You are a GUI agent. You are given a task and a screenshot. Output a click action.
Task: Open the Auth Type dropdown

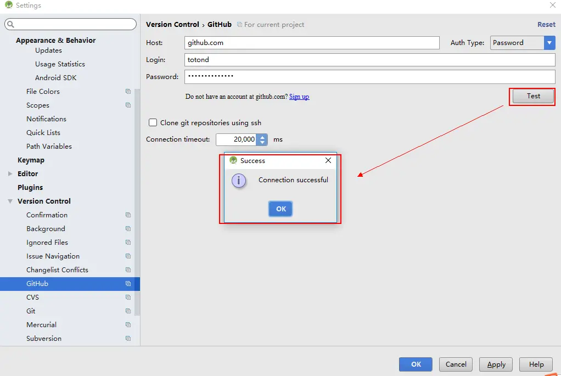[549, 43]
